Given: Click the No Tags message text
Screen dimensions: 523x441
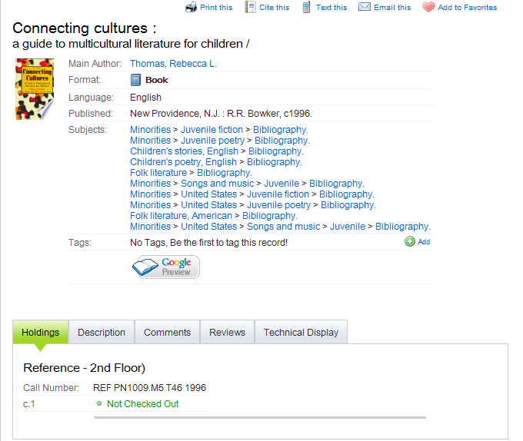Looking at the screenshot, I should [208, 243].
